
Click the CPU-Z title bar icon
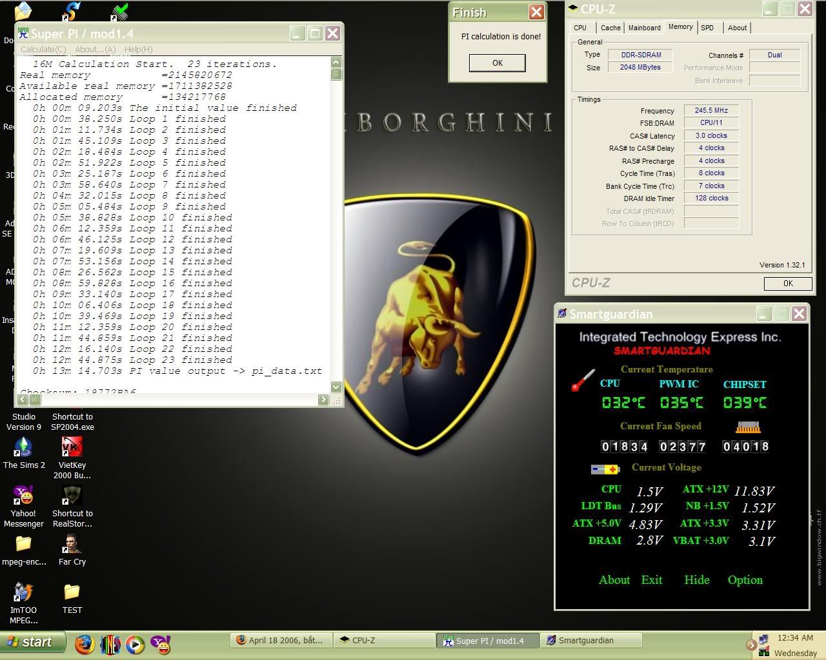[573, 8]
